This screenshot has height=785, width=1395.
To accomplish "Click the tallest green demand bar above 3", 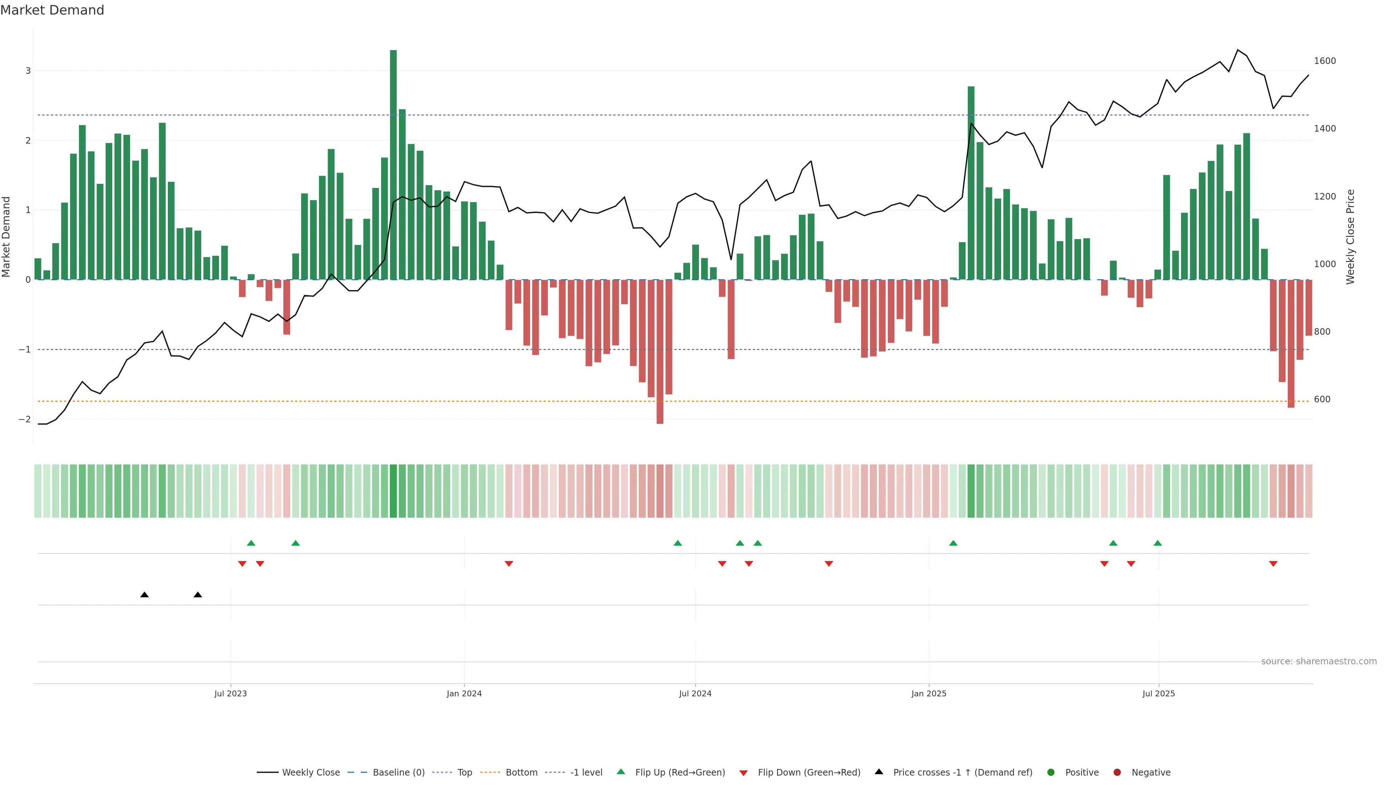I will 393,162.
